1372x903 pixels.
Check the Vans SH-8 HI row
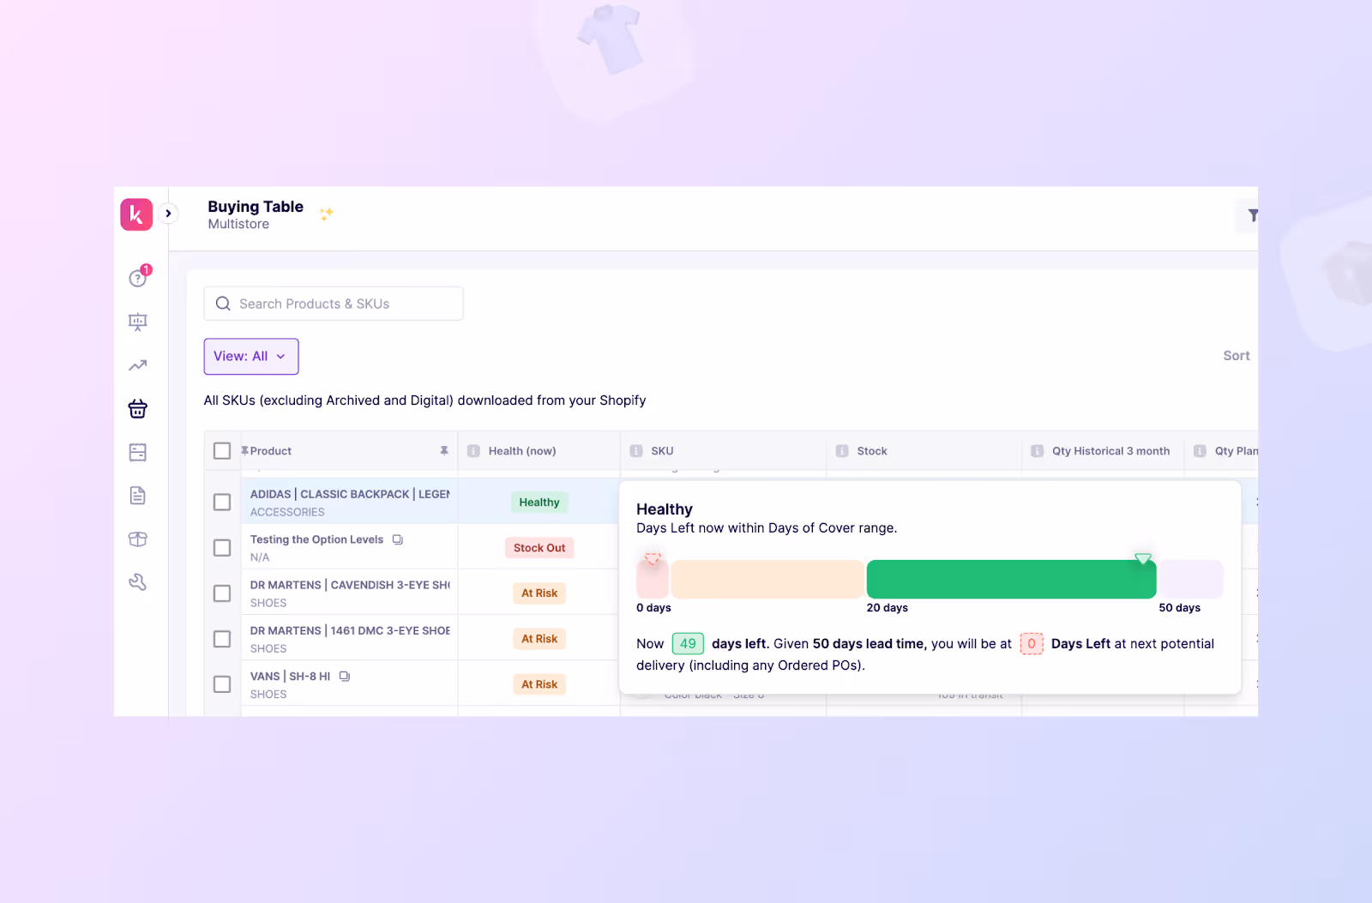[222, 684]
